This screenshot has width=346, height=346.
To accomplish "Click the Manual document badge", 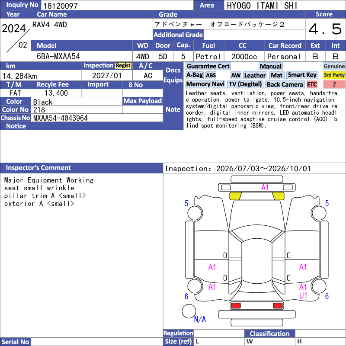I will 271,66.
